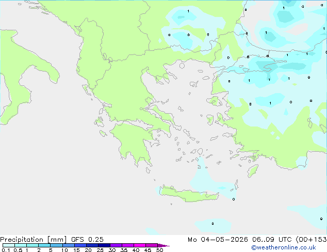This screenshot has height=252, width=327.
Task: Click the legend label '50'
Action: pyautogui.click(x=159, y=250)
